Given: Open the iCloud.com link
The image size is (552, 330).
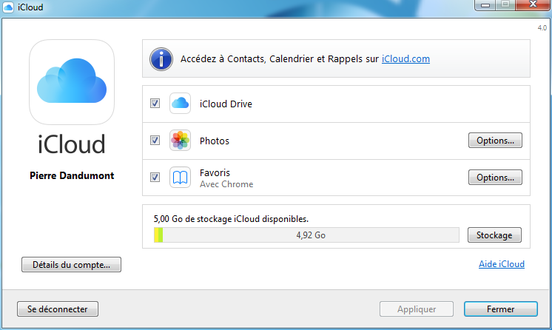Looking at the screenshot, I should [405, 58].
